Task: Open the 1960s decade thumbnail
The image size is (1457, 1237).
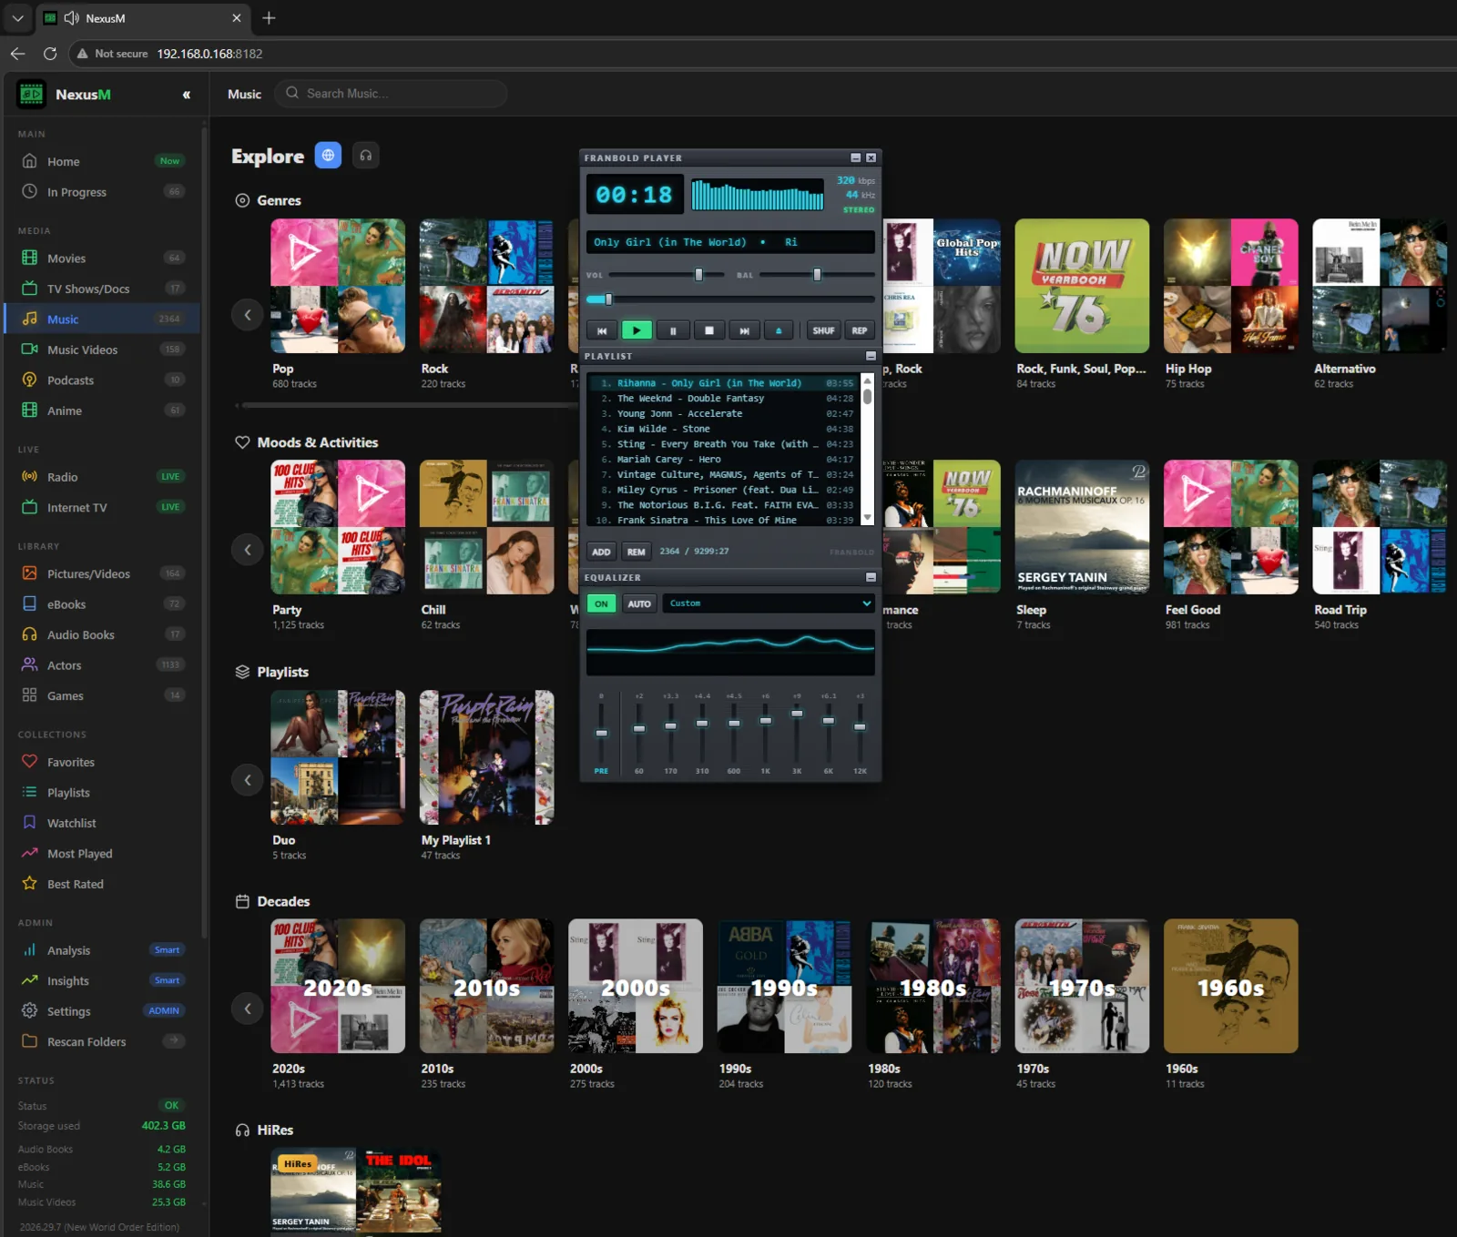Action: [x=1230, y=986]
